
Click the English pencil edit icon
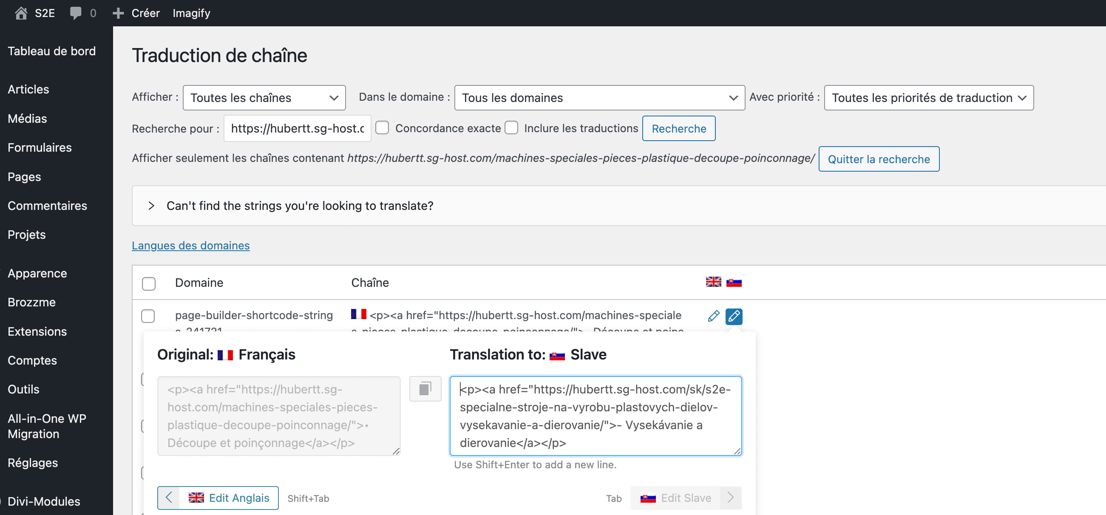tap(713, 316)
